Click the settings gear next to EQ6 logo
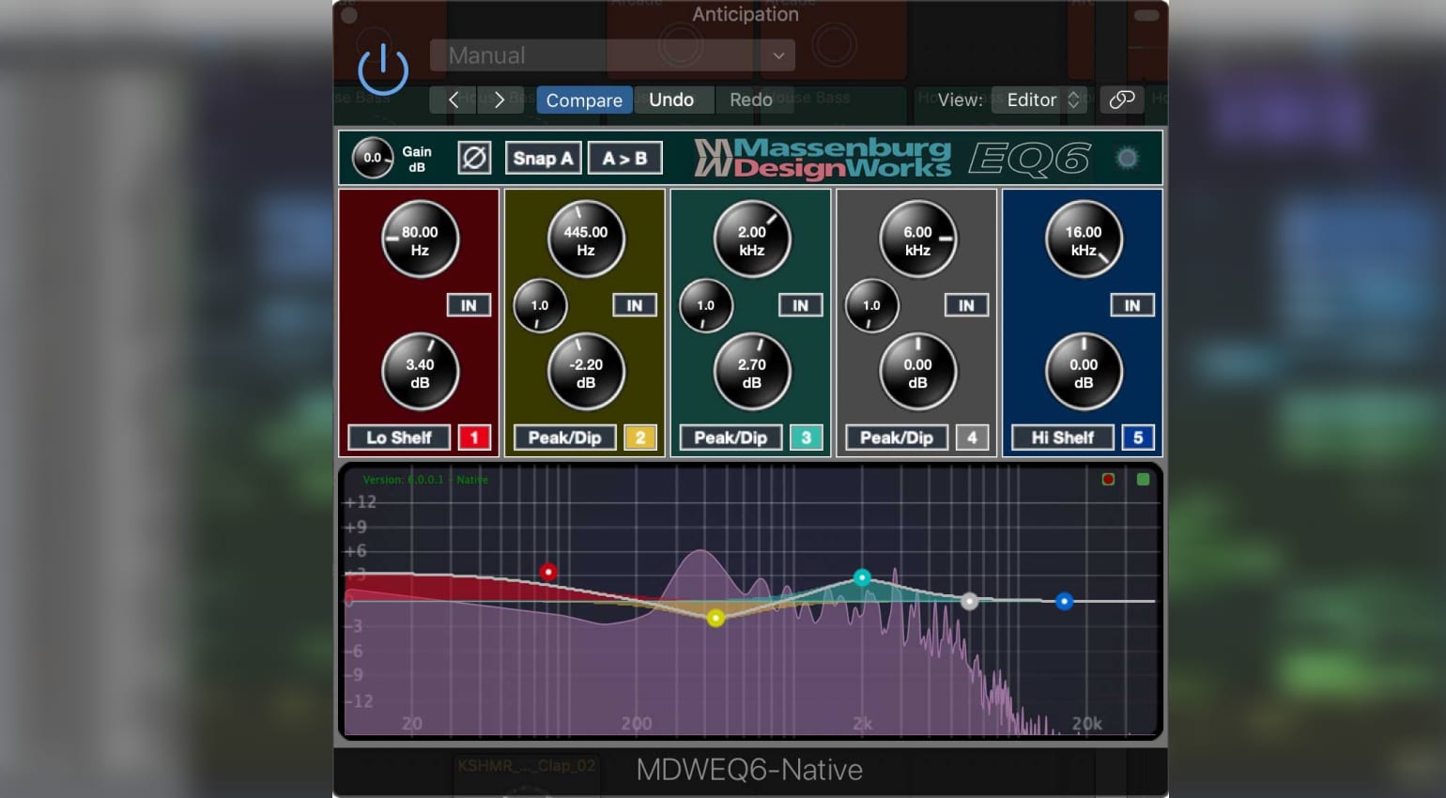The width and height of the screenshot is (1446, 798). tap(1127, 158)
